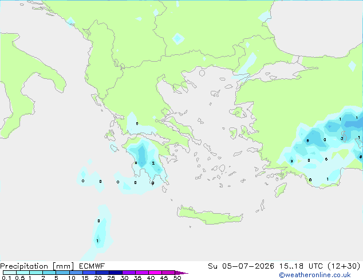Click the '20' legend scale label
363x280 pixels.
98,278
